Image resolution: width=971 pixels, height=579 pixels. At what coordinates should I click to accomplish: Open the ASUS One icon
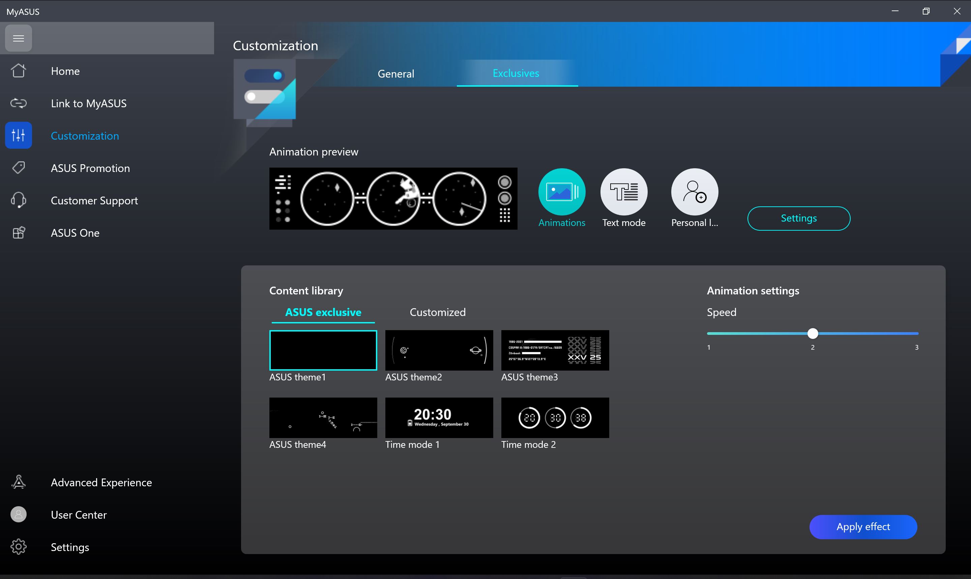pyautogui.click(x=18, y=233)
